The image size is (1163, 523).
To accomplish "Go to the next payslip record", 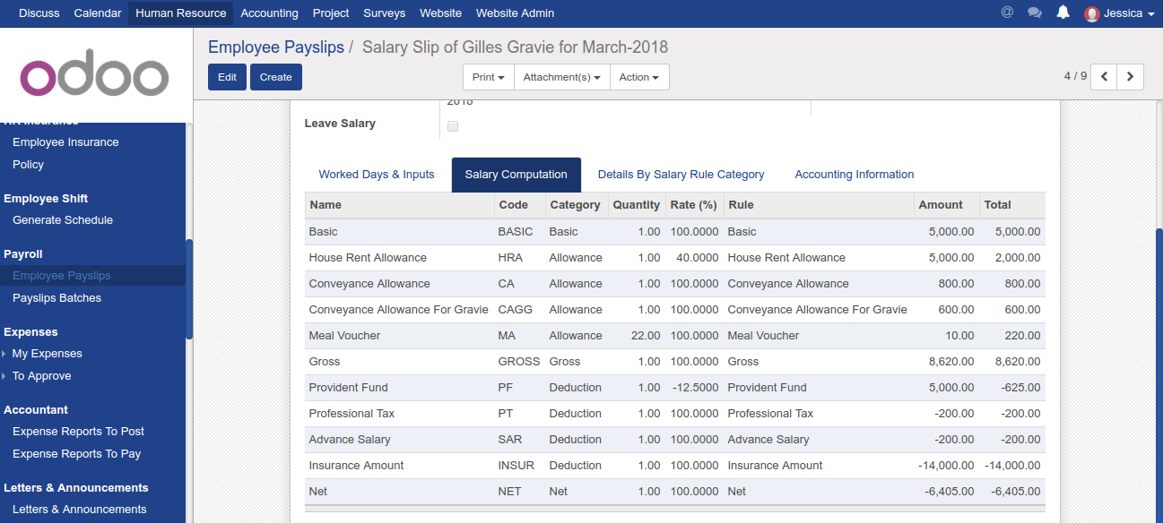I will 1130,77.
